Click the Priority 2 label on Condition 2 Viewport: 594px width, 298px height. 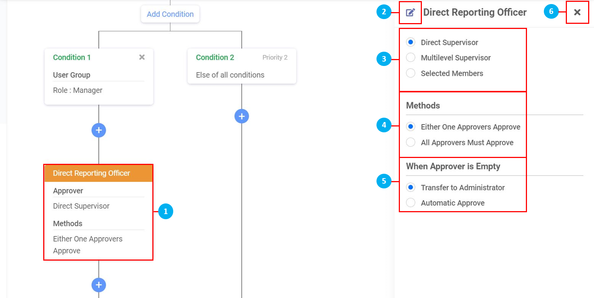click(x=275, y=58)
